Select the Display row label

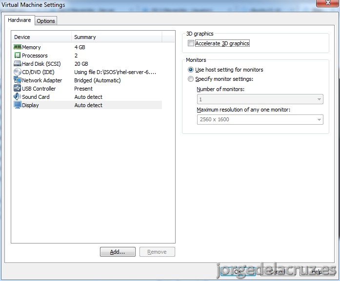30,105
